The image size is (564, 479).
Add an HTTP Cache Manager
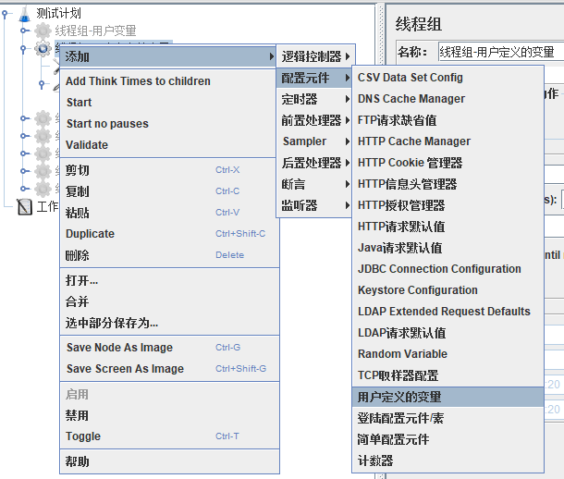point(448,141)
